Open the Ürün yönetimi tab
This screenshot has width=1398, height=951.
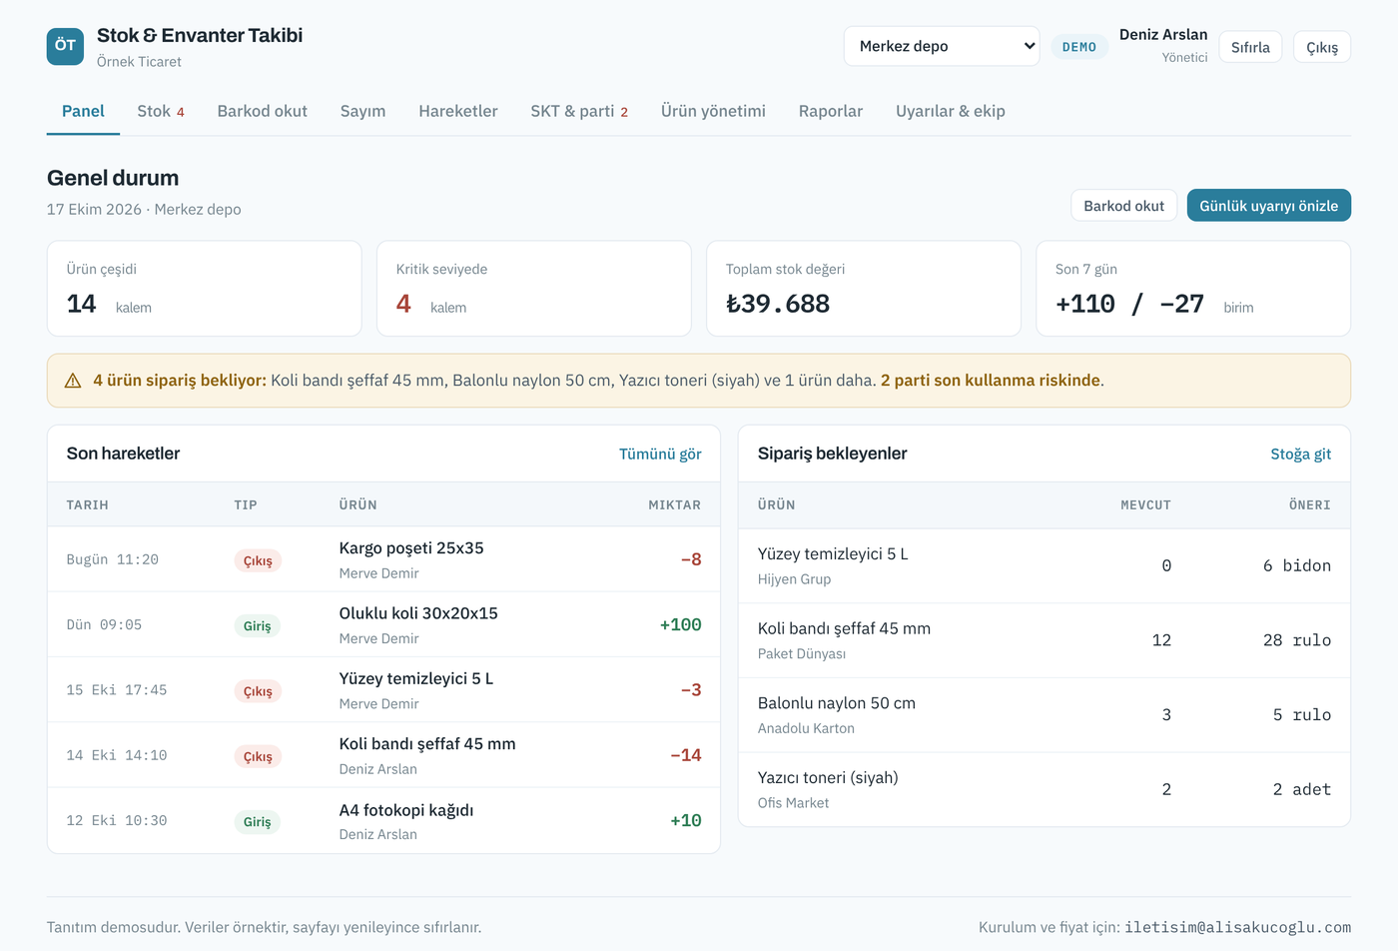713,111
